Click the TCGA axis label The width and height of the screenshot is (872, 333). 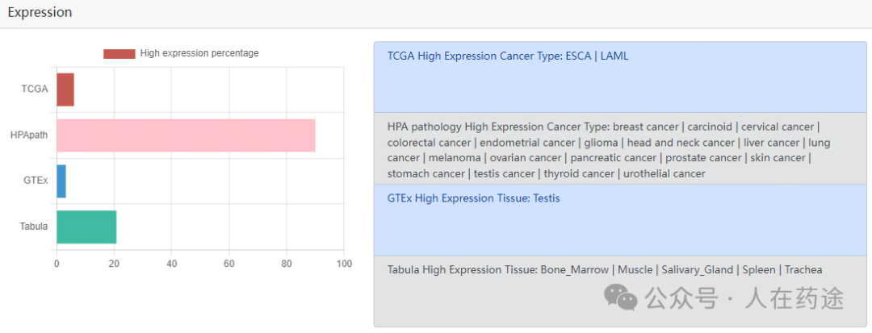tap(35, 89)
